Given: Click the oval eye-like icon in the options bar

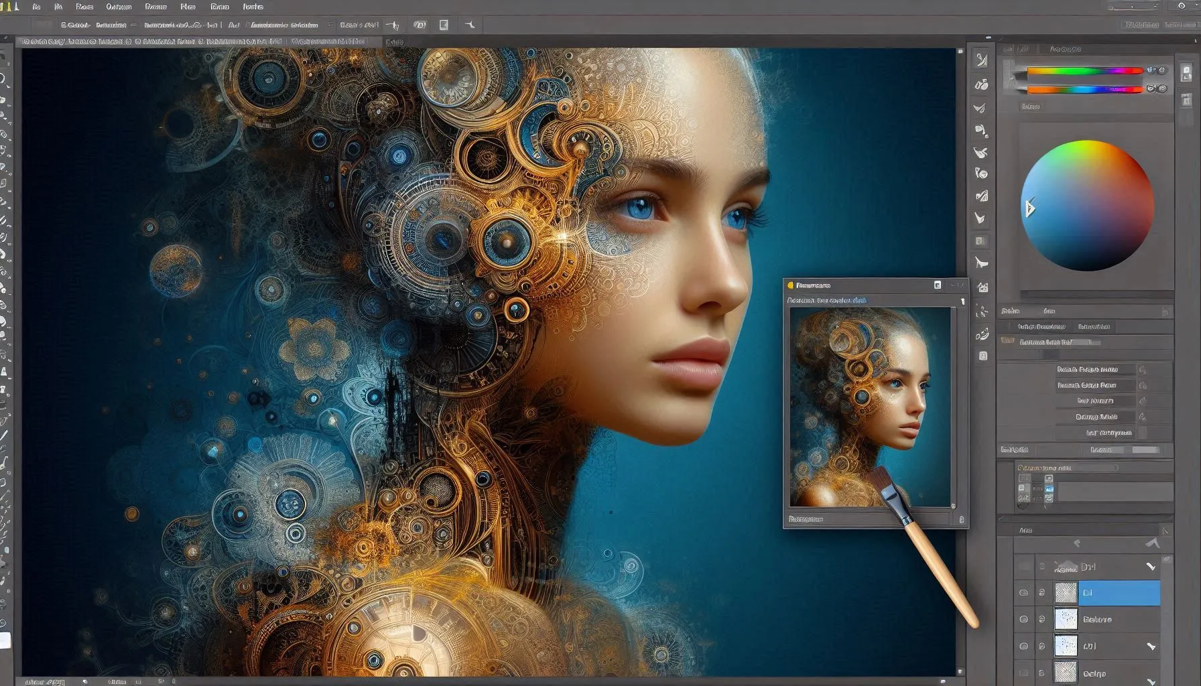Looking at the screenshot, I should pyautogui.click(x=420, y=25).
